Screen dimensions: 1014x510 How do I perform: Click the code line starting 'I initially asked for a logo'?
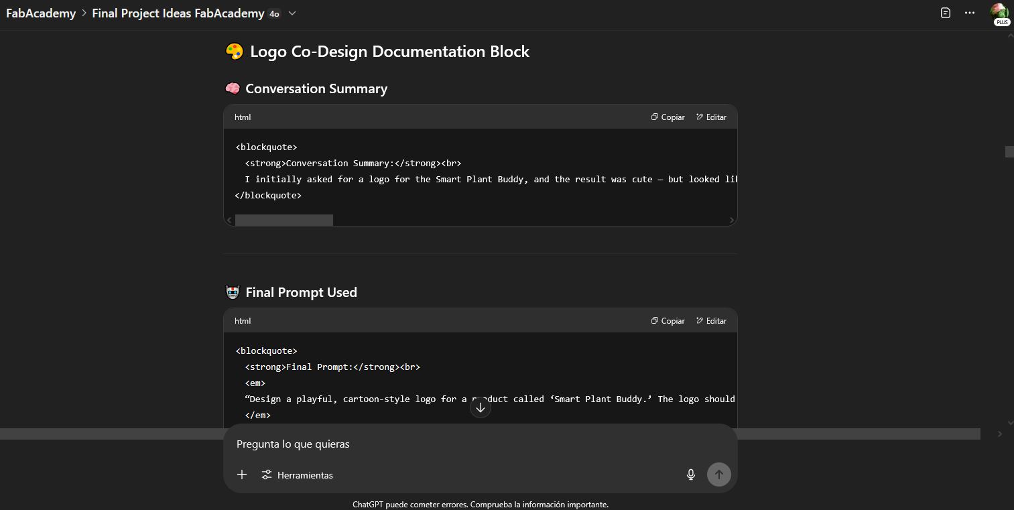pos(491,179)
